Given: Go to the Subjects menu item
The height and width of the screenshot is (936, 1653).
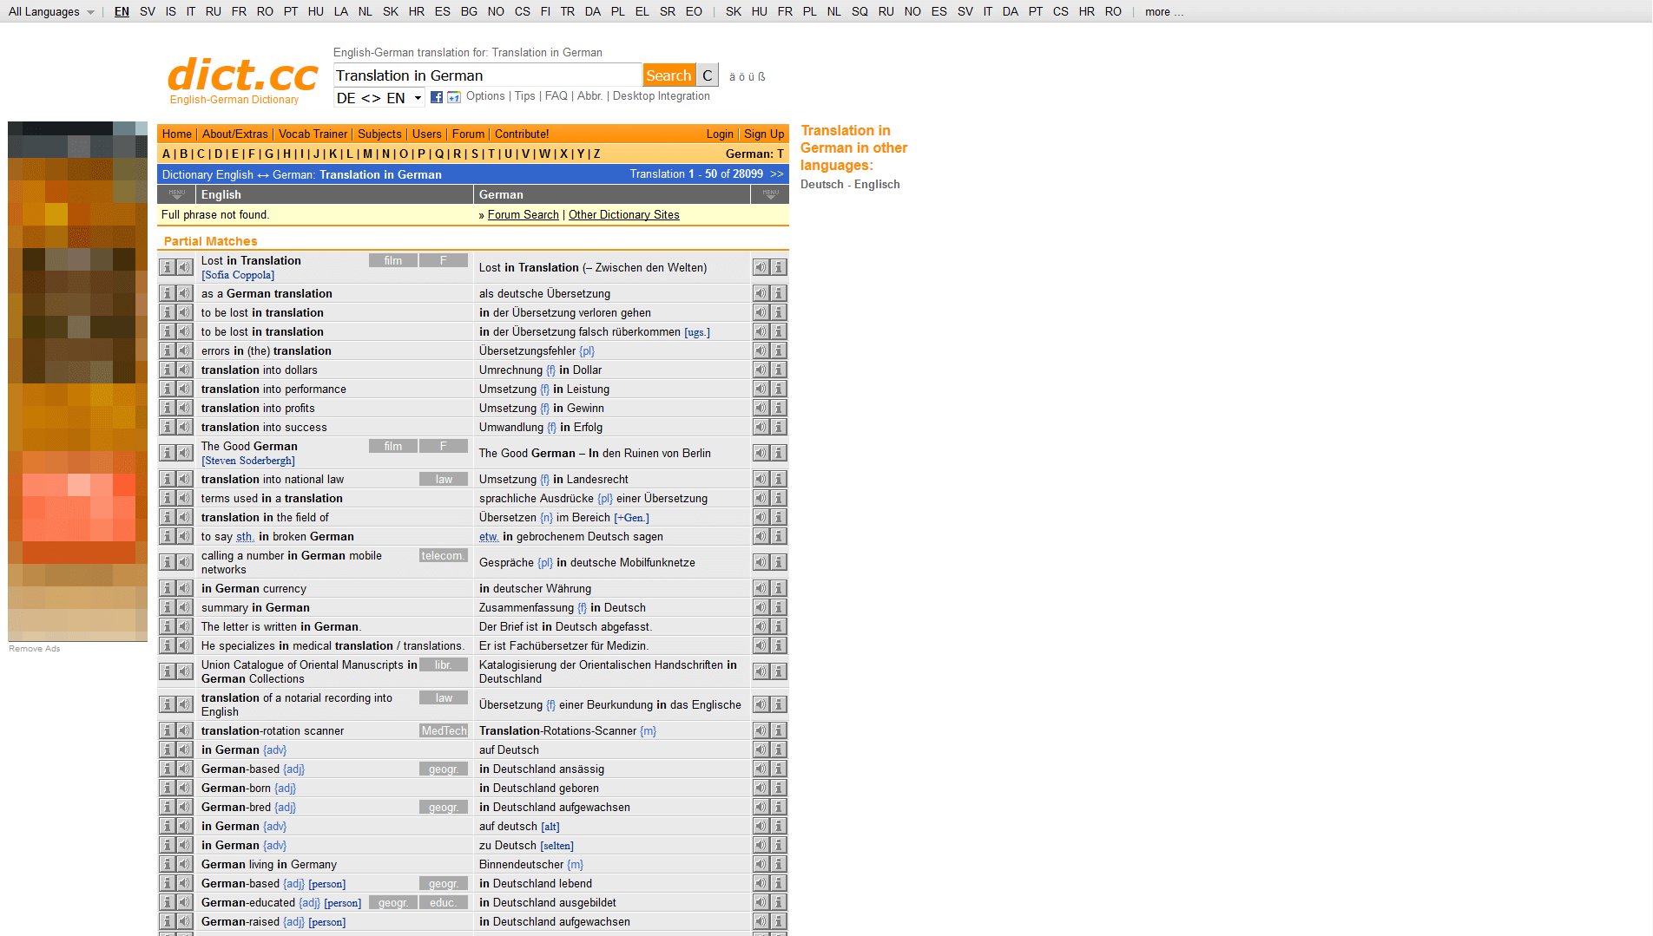Looking at the screenshot, I should click(x=379, y=134).
